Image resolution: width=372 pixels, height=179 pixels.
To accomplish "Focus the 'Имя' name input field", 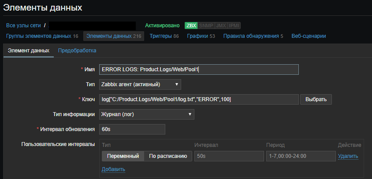I will point(199,69).
